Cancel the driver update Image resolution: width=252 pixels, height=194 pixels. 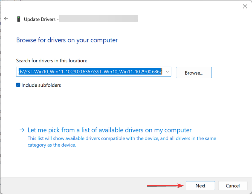(x=233, y=186)
